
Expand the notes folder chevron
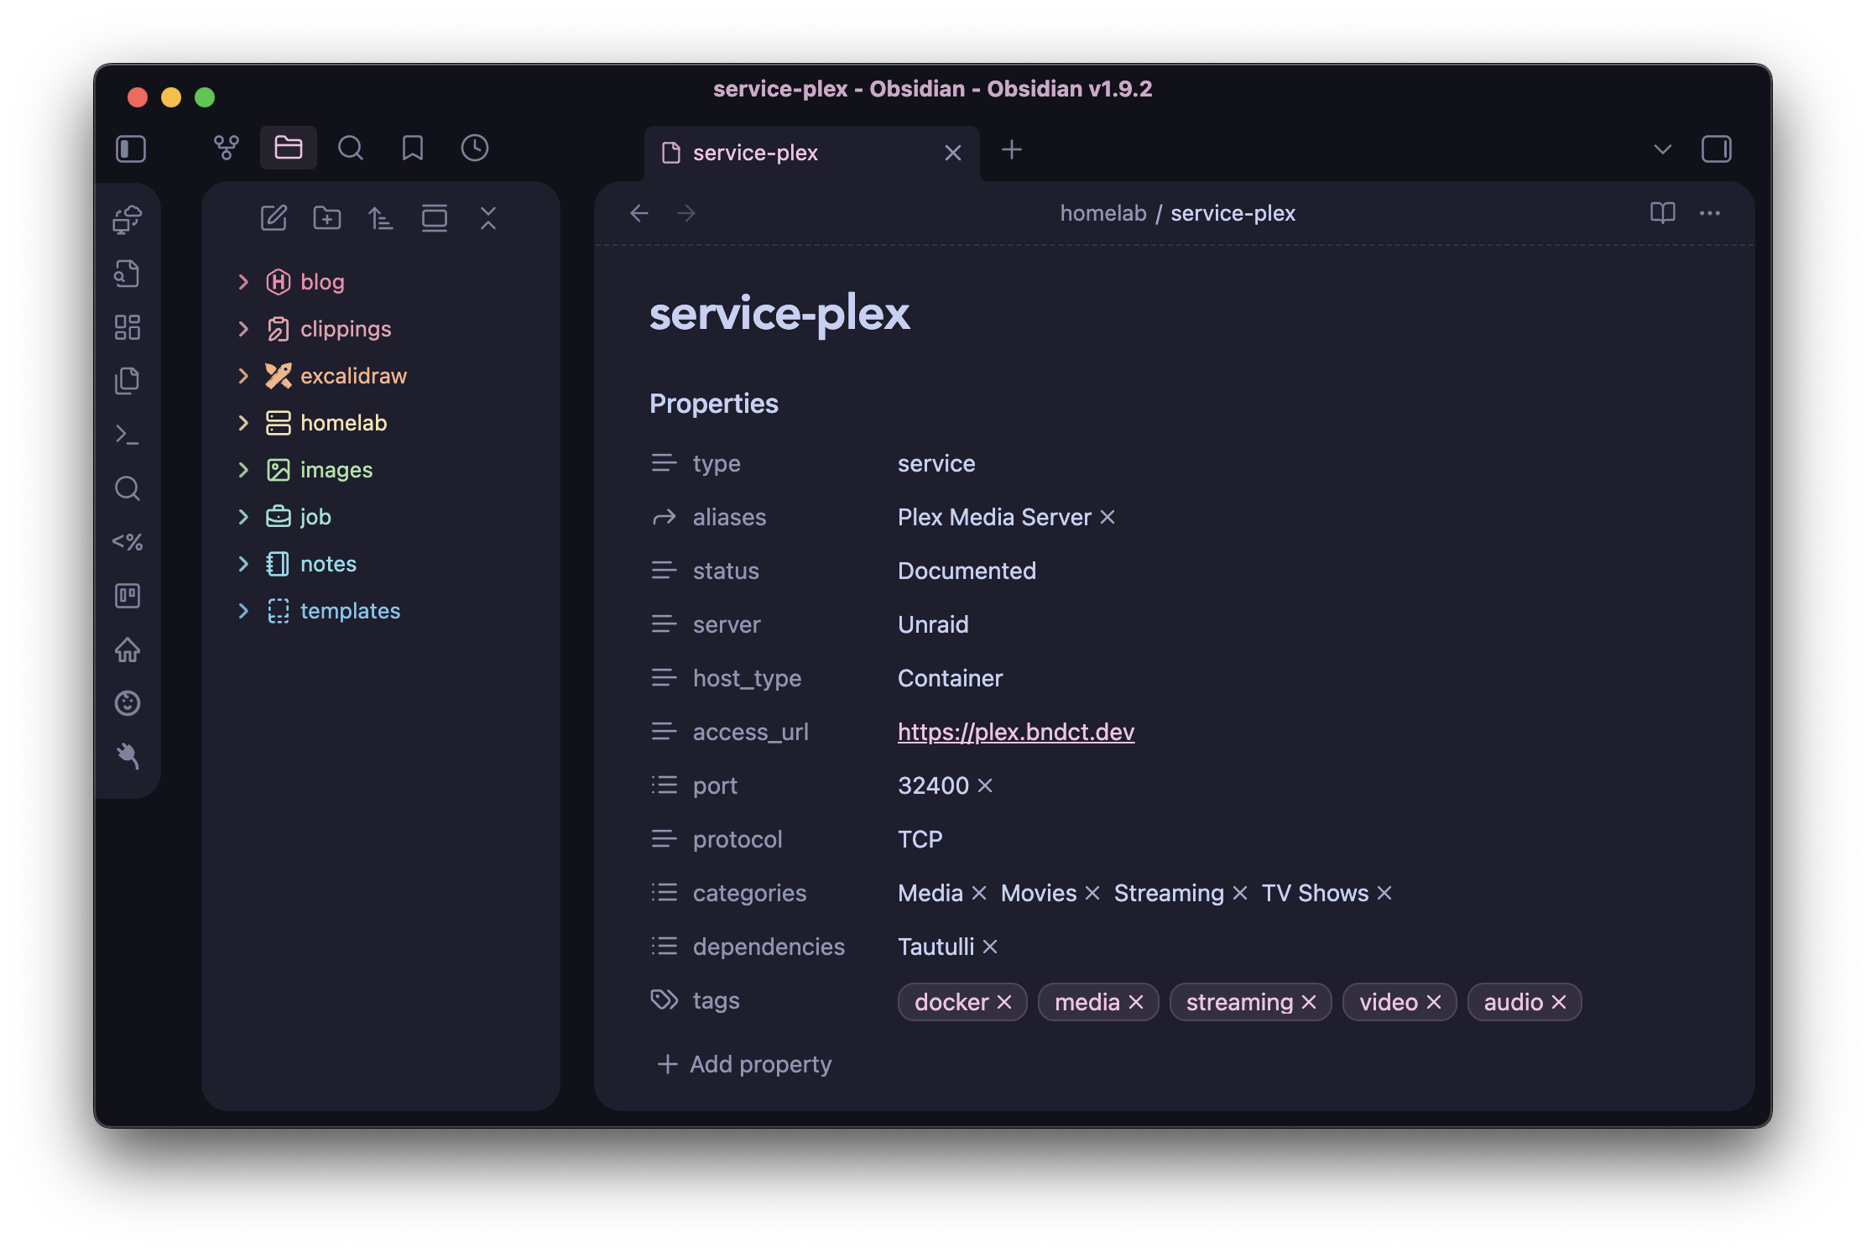tap(243, 564)
